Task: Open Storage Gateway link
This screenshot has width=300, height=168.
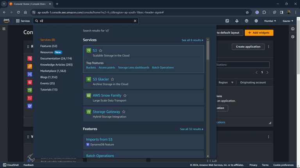Action: coord(106,112)
